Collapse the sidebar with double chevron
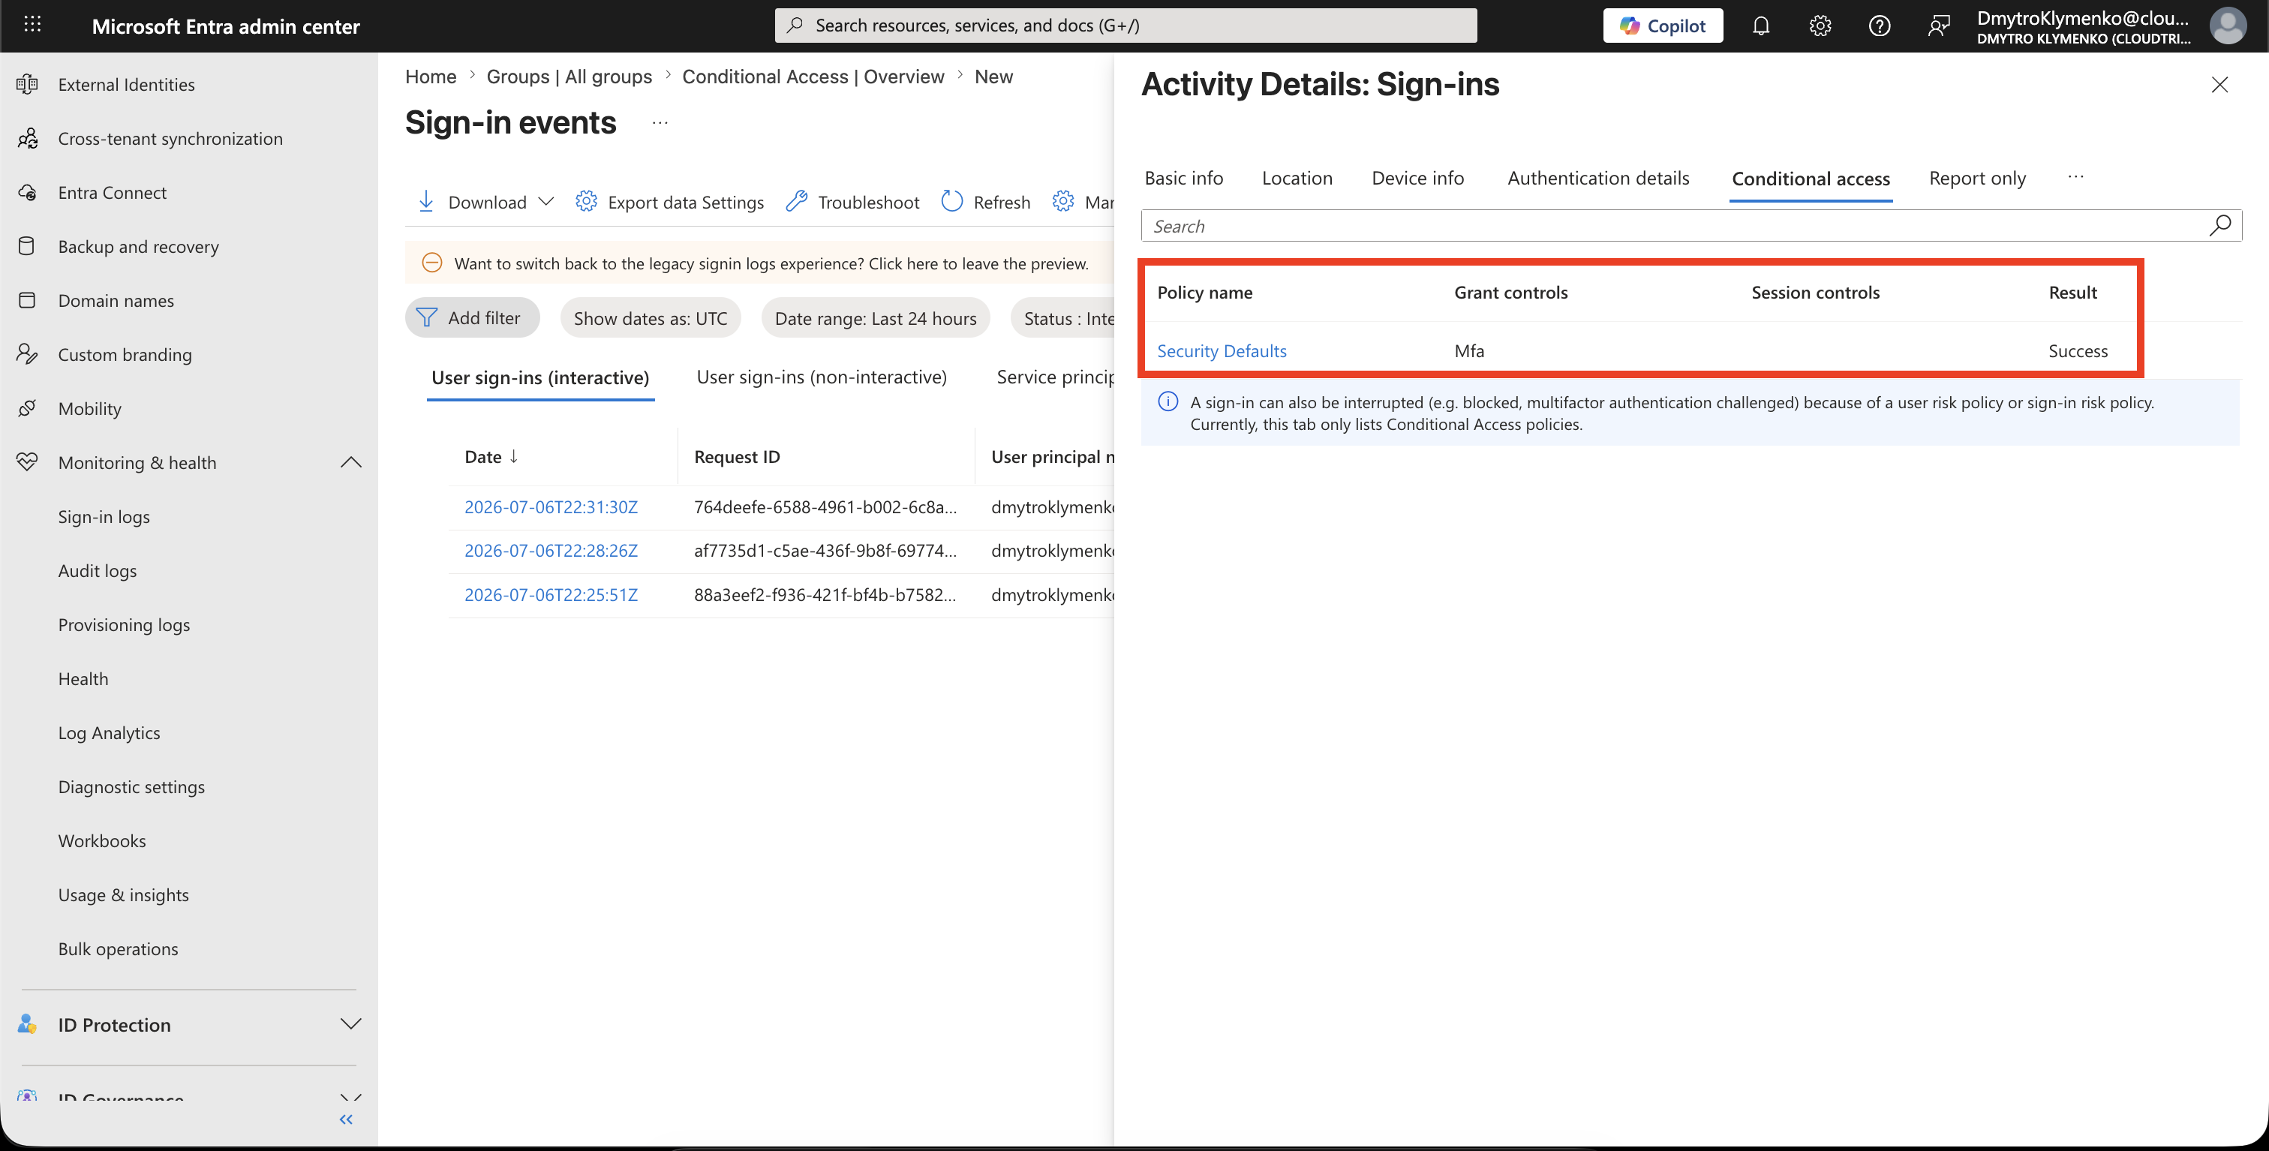The width and height of the screenshot is (2269, 1151). pos(346,1119)
